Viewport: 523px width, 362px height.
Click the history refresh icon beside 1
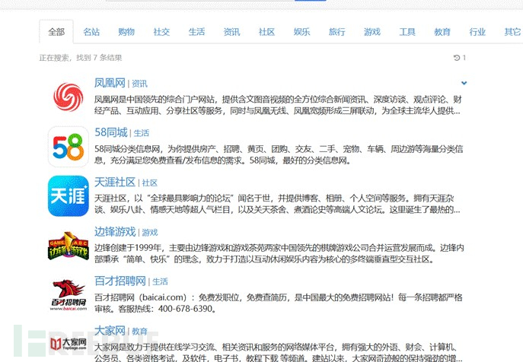pos(457,58)
